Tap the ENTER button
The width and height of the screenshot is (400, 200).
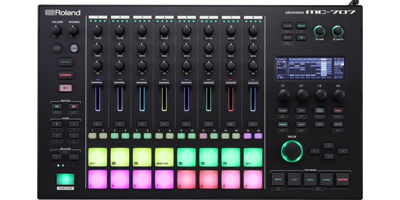(338, 124)
